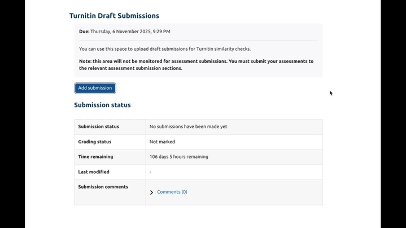The image size is (406, 228).
Task: Expand the Comments chevron arrow
Action: tap(151, 192)
